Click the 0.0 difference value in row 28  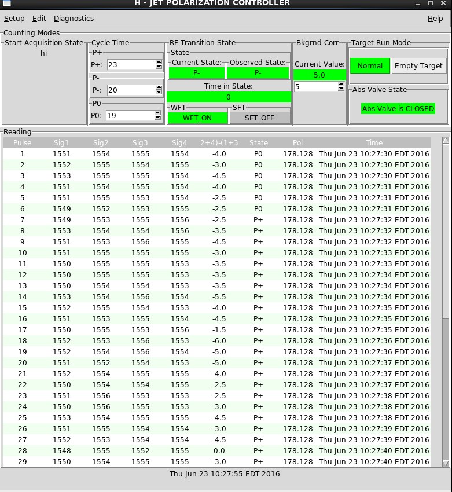(219, 450)
